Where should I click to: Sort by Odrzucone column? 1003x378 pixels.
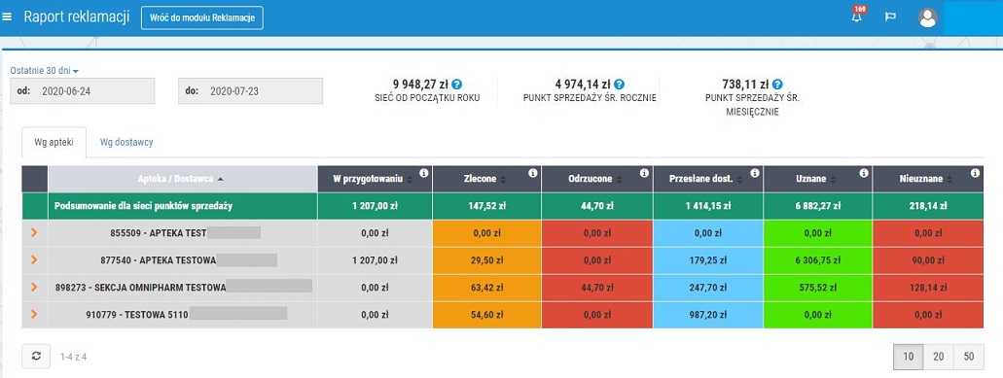[596, 179]
